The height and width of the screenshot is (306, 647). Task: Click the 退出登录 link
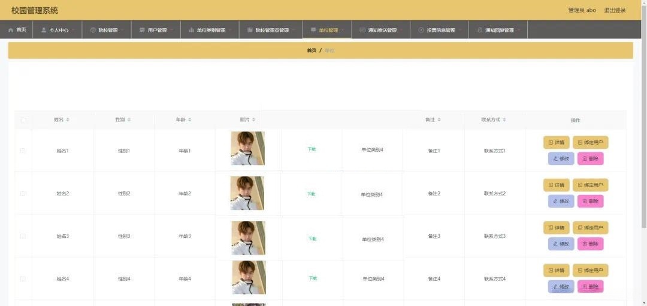[x=615, y=10]
